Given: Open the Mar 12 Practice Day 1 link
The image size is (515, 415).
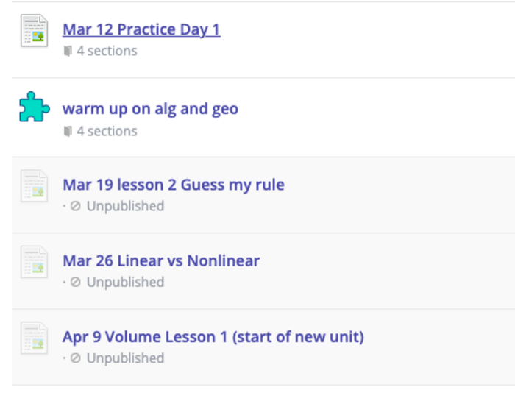Looking at the screenshot, I should click(x=141, y=29).
